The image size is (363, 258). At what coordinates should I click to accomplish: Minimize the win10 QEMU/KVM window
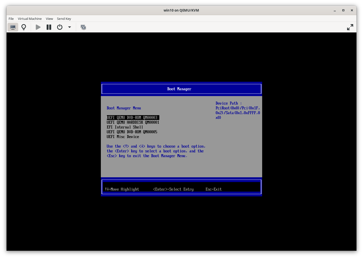coord(335,10)
